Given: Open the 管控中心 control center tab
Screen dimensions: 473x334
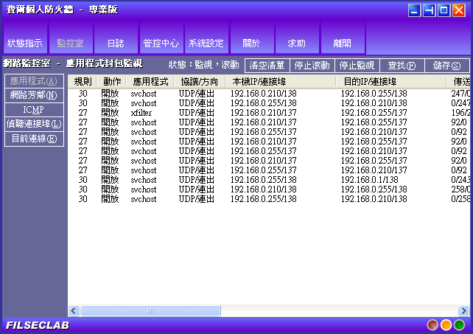Looking at the screenshot, I should [x=161, y=44].
